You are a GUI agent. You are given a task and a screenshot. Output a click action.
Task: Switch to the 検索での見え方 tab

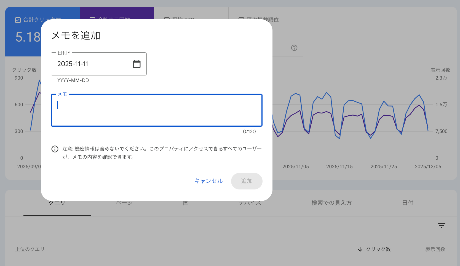point(331,203)
